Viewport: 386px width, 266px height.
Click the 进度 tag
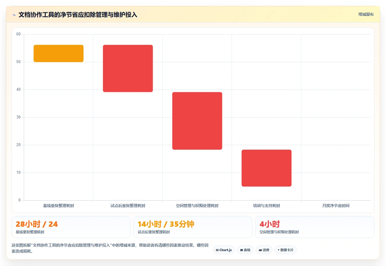point(264,250)
